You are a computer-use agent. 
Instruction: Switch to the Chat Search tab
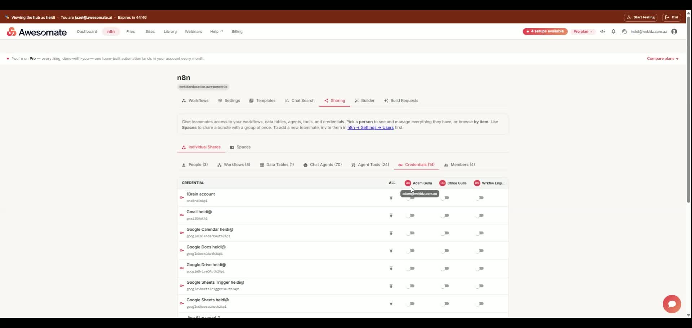pyautogui.click(x=300, y=101)
